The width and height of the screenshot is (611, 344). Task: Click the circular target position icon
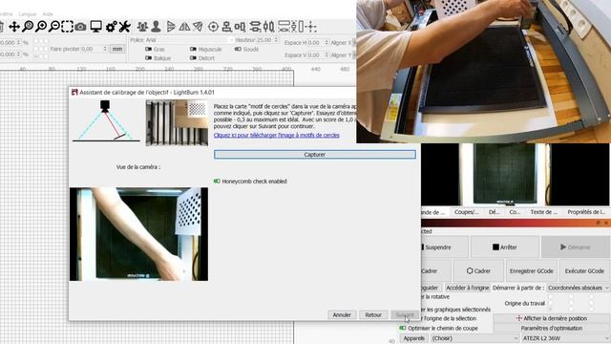(213, 27)
